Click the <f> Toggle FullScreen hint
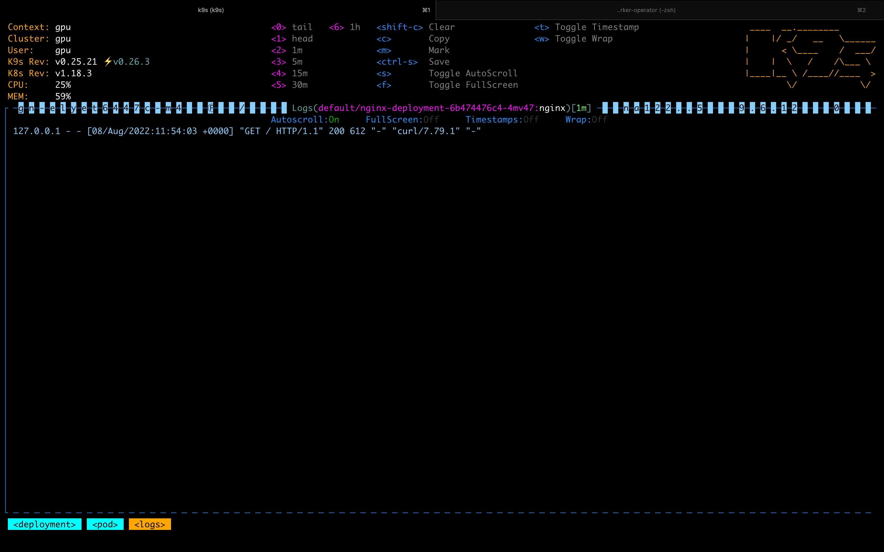This screenshot has height=552, width=884. point(447,85)
